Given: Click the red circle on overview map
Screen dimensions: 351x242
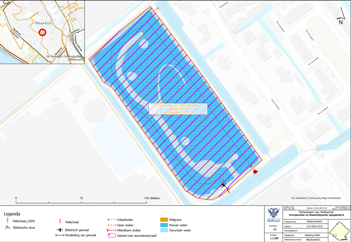Looking at the screenshot, I should (x=43, y=32).
